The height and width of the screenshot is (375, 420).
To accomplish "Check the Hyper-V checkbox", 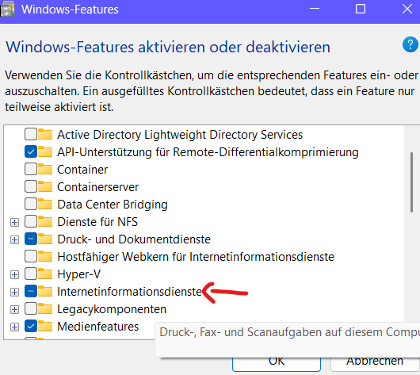I will (31, 274).
